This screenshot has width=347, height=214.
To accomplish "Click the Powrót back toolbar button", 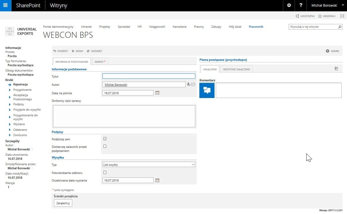I will tap(61, 51).
